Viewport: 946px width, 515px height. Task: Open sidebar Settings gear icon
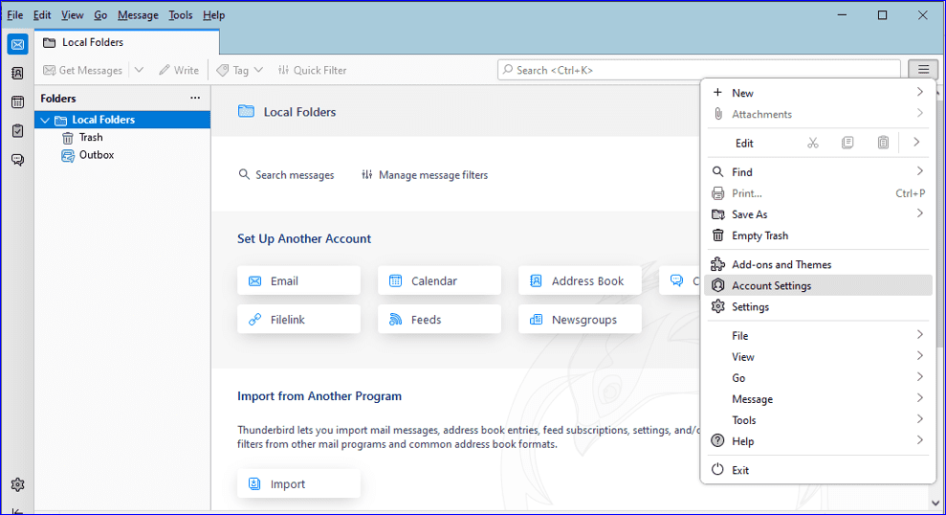point(17,484)
